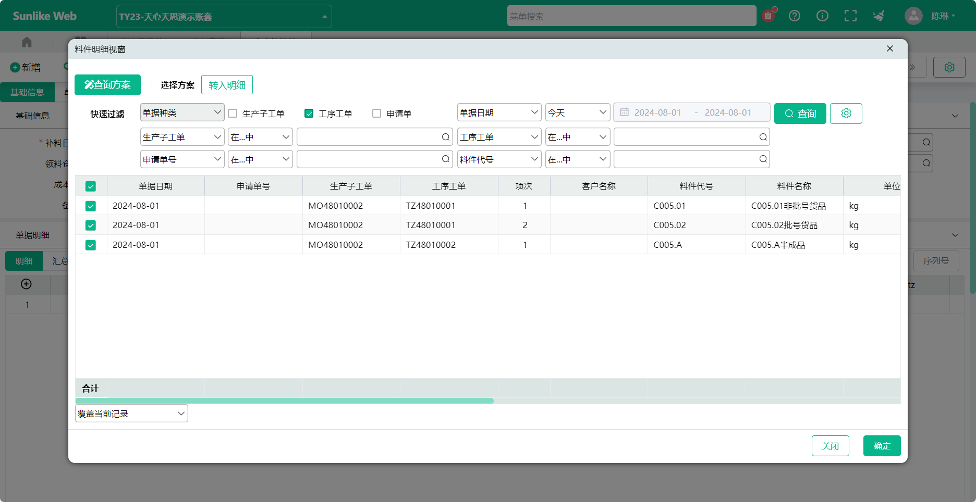The height and width of the screenshot is (502, 976).
Task: Click the 生产子工单 filter value input
Action: 374,137
